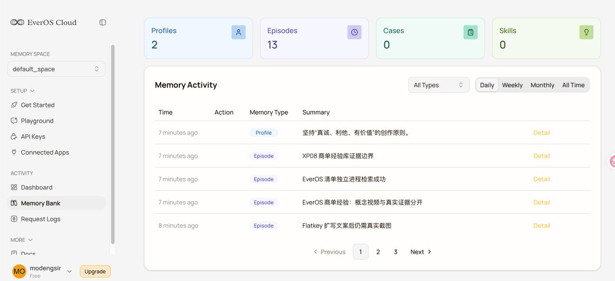Image resolution: width=615 pixels, height=281 pixels.
Task: Click the modengsir username
Action: [x=45, y=268]
